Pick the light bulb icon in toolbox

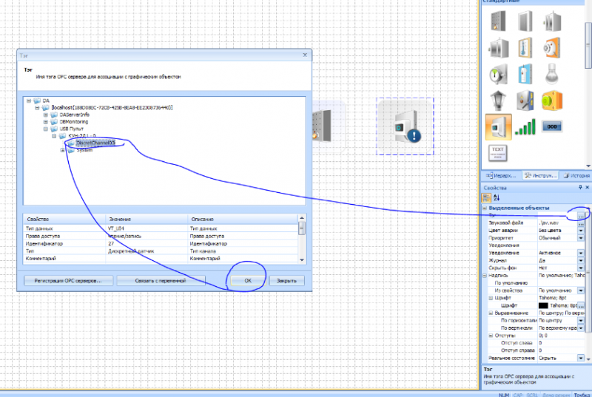coord(551,74)
